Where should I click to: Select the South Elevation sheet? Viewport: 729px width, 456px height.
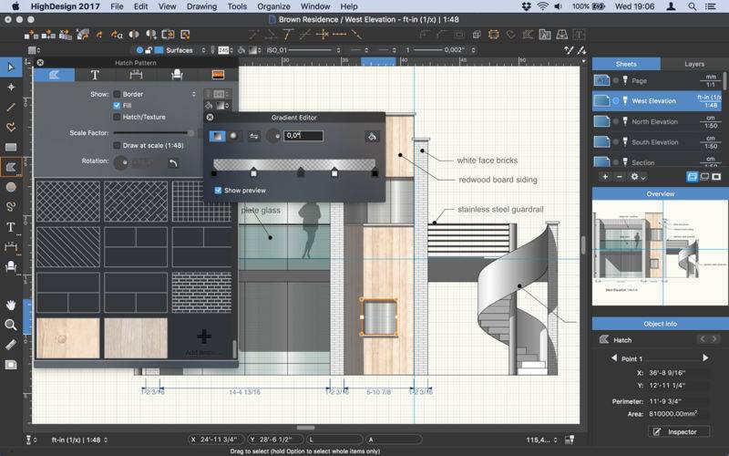pyautogui.click(x=657, y=142)
